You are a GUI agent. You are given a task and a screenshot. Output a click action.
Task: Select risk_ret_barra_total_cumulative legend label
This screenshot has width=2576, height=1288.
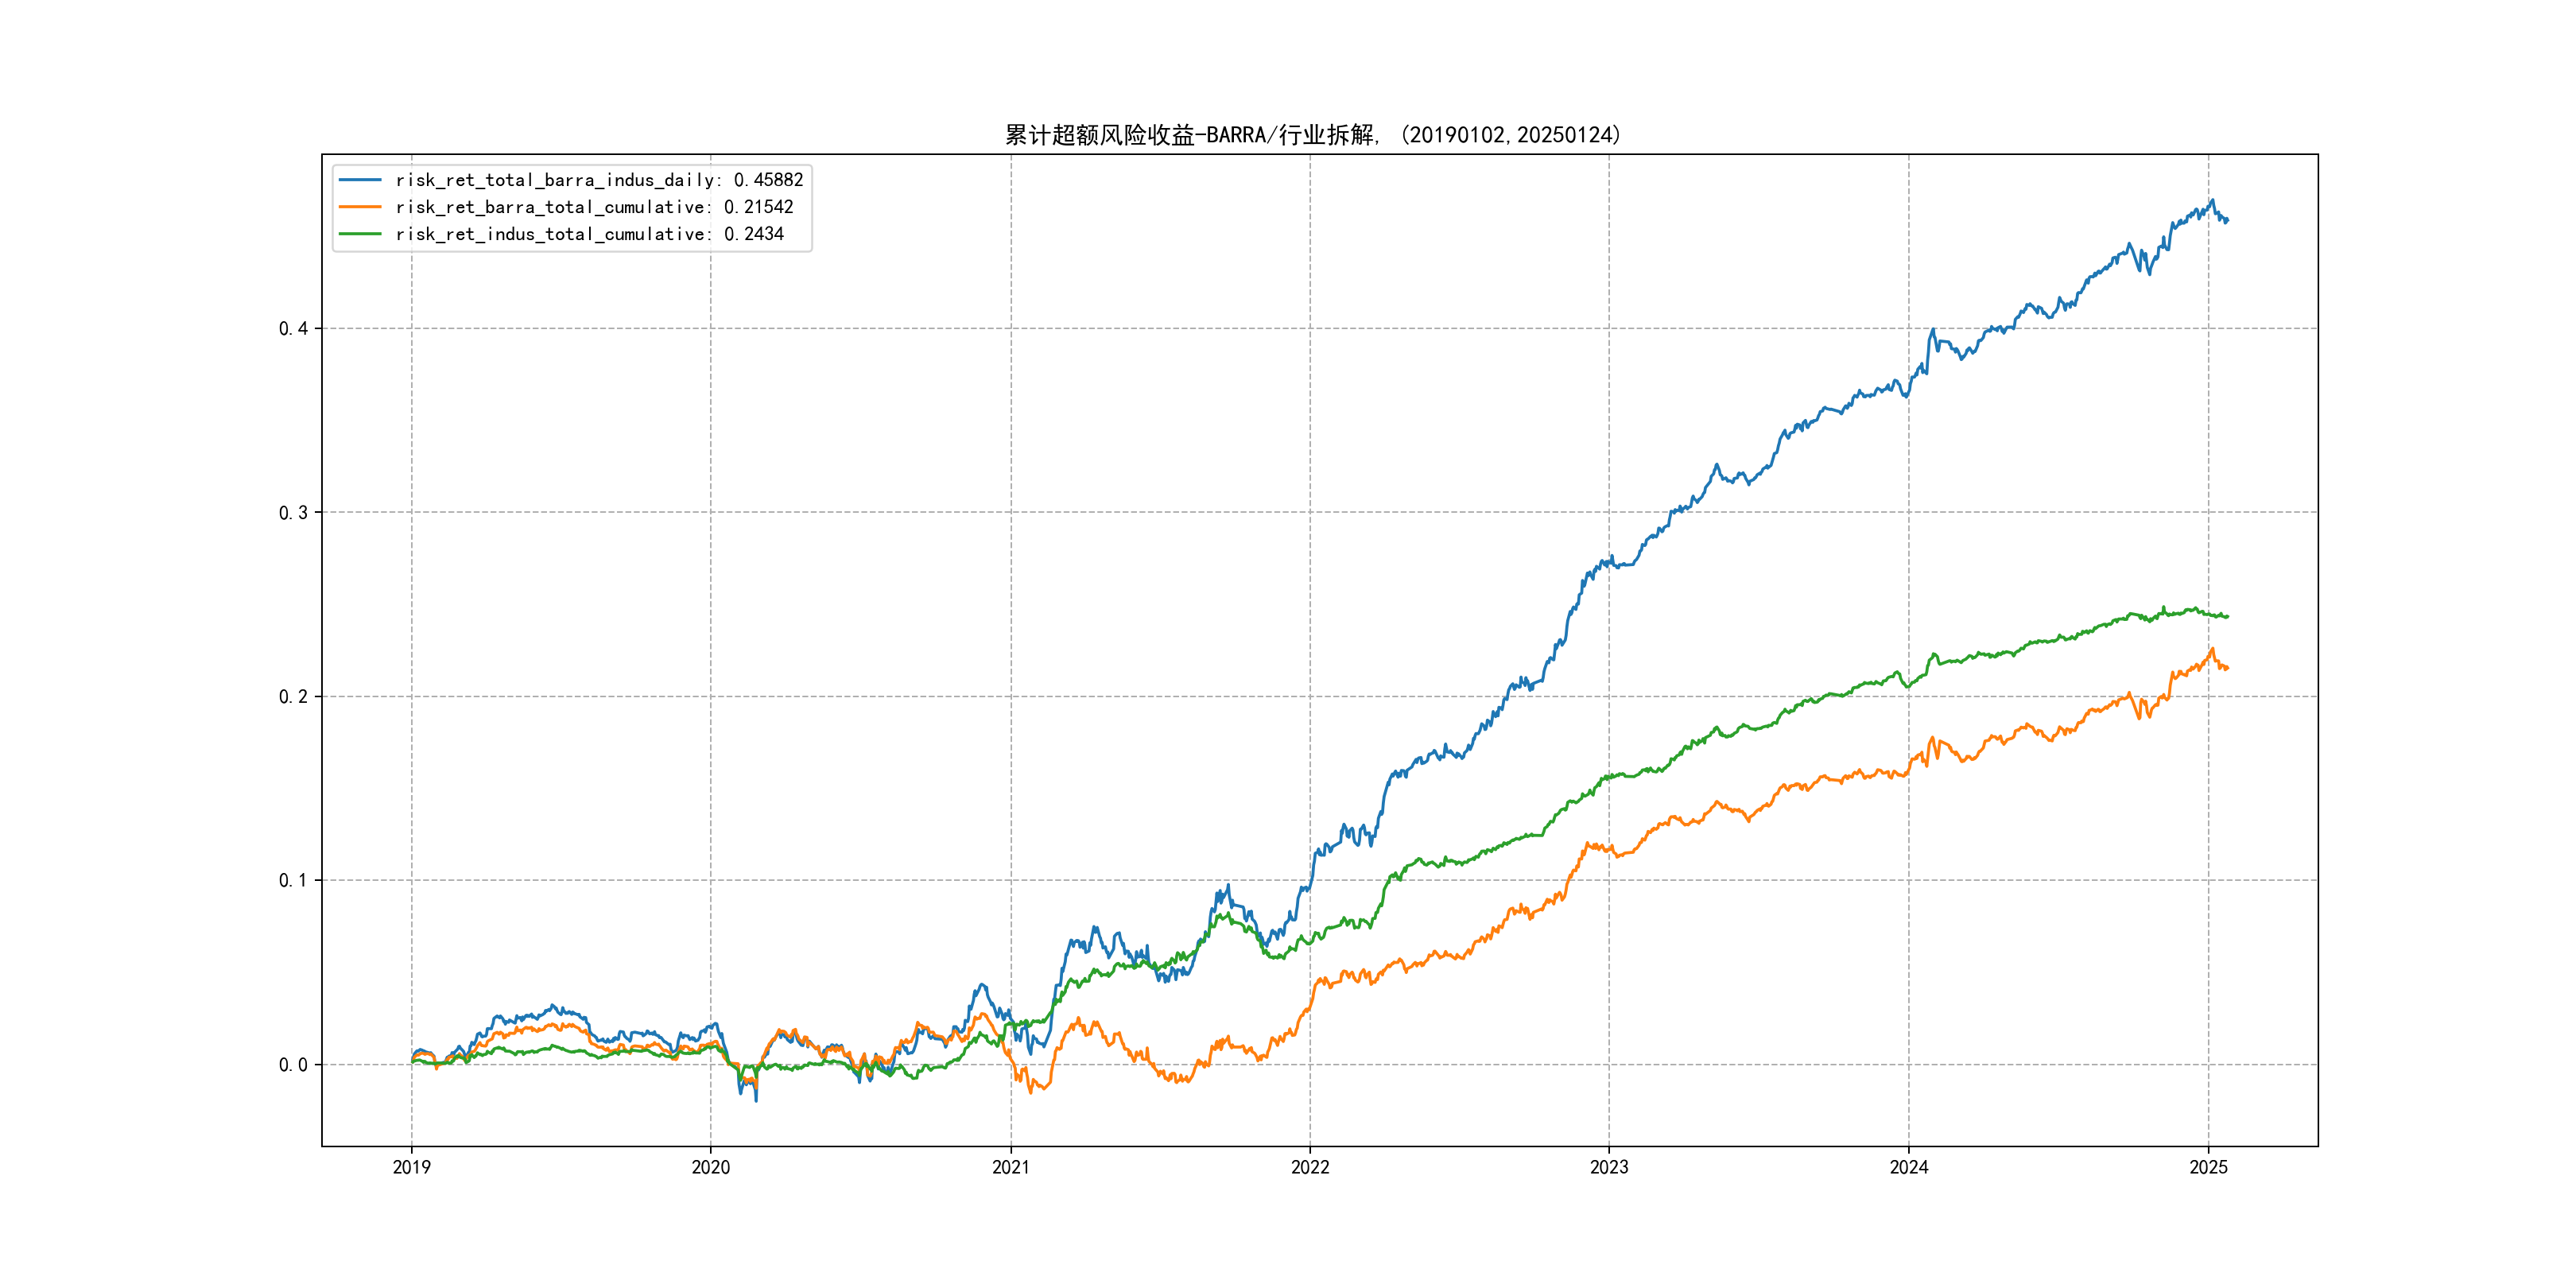tap(593, 207)
